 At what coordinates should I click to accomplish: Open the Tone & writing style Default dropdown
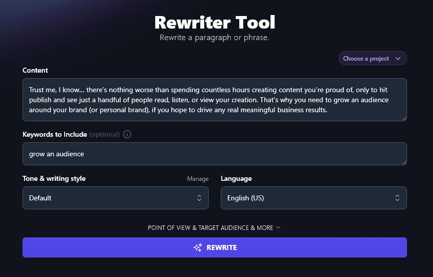115,198
